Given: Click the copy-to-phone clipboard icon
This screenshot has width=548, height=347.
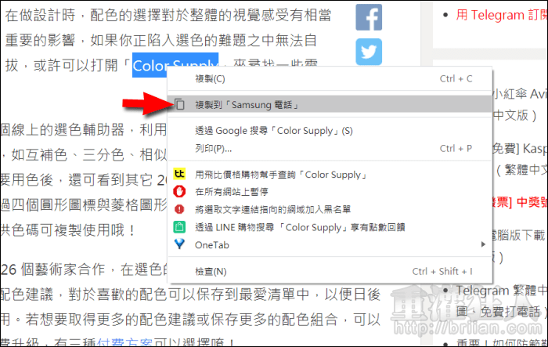Looking at the screenshot, I should 179,104.
